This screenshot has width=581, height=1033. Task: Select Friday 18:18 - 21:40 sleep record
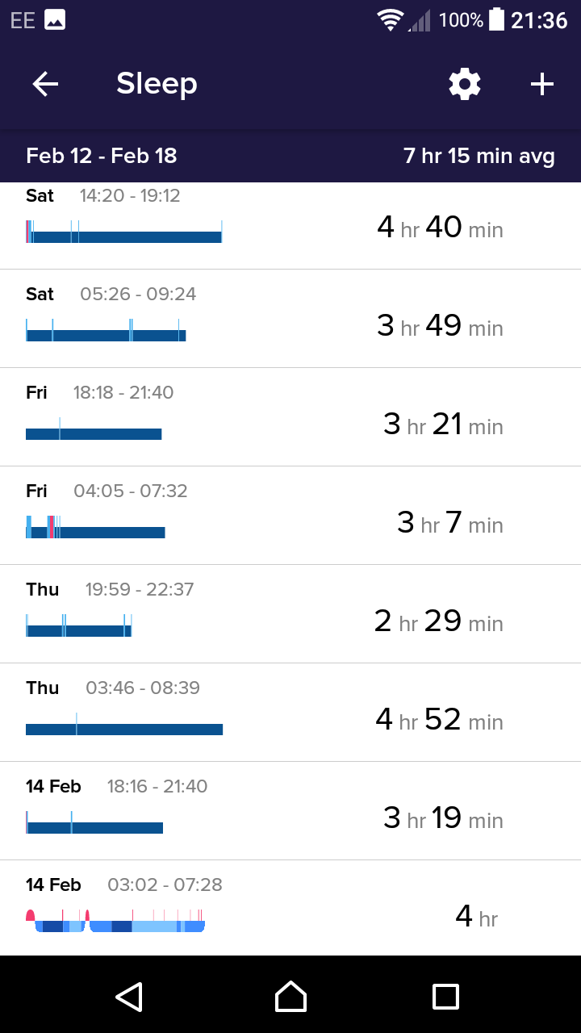tap(290, 417)
